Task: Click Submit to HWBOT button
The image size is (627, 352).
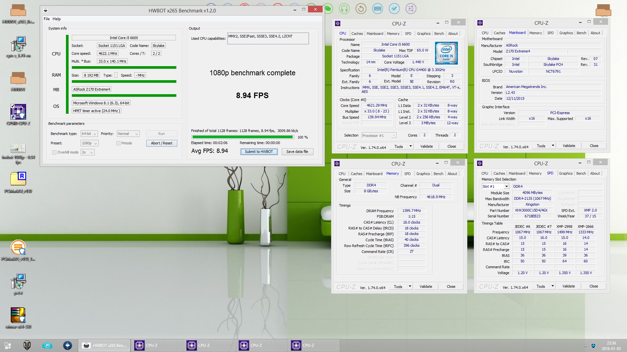Action: [x=259, y=152]
